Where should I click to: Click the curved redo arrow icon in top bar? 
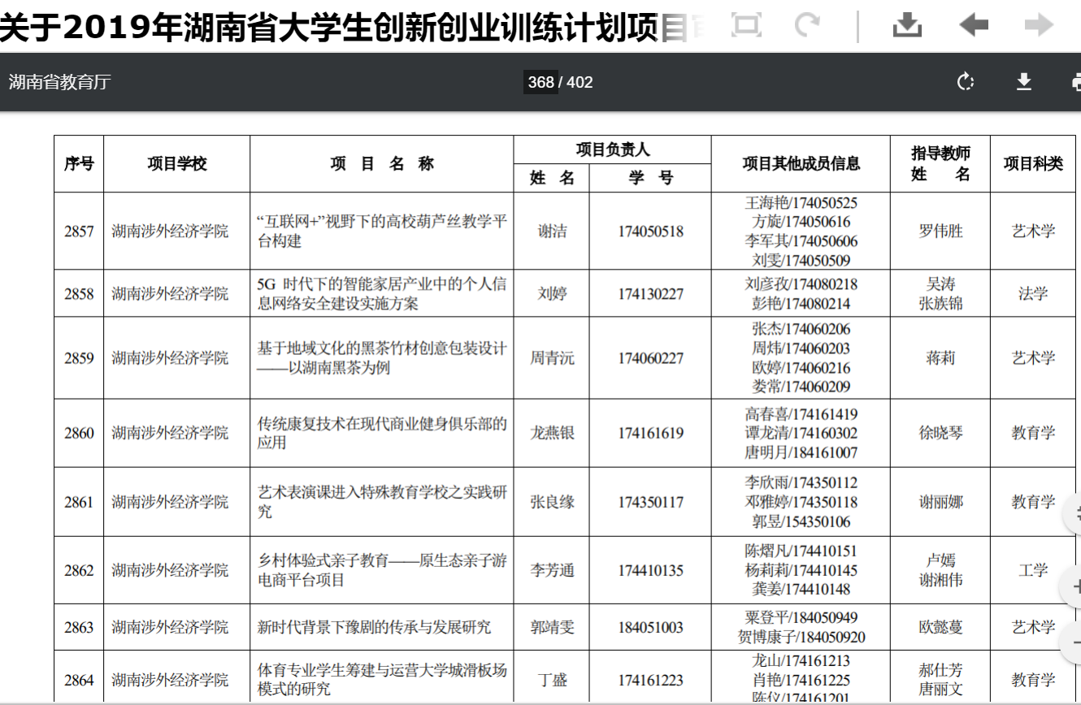[x=807, y=25]
